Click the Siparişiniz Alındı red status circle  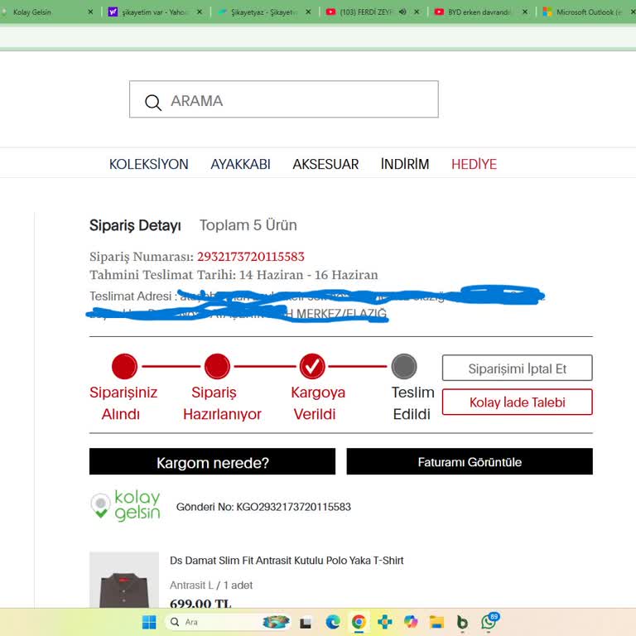(124, 366)
